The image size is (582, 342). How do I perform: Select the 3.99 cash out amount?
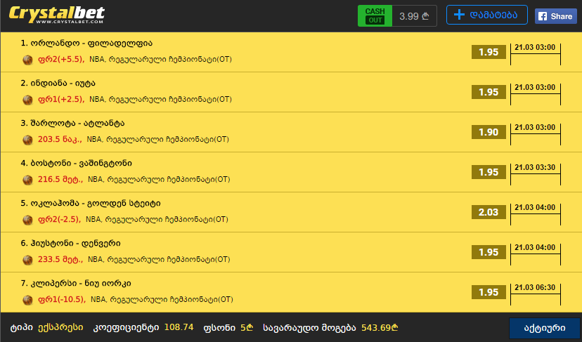414,16
